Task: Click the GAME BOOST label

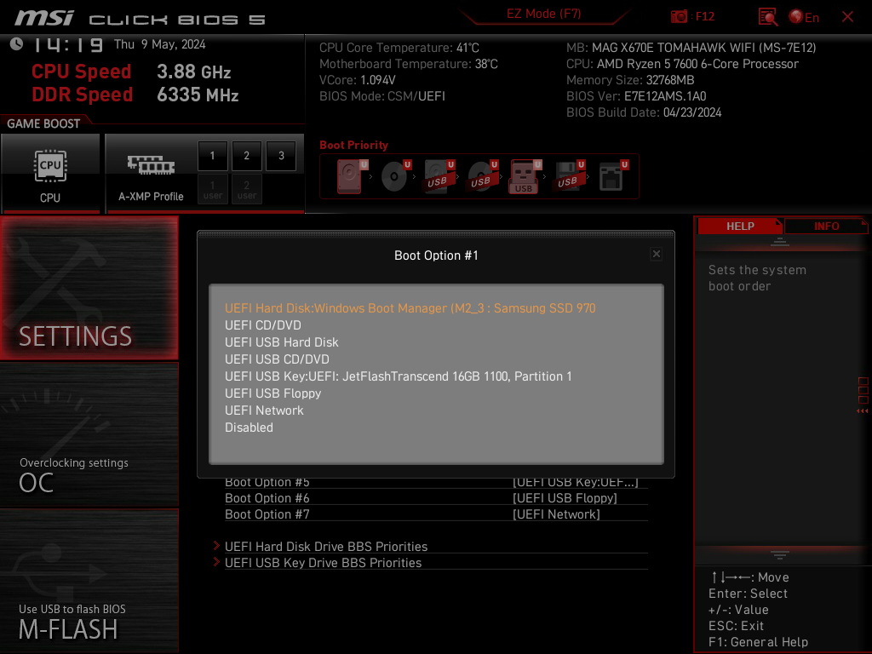Action: click(43, 123)
